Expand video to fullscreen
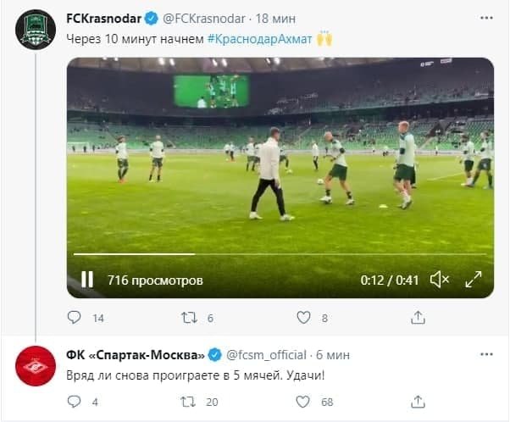This screenshot has height=422, width=510. (474, 279)
